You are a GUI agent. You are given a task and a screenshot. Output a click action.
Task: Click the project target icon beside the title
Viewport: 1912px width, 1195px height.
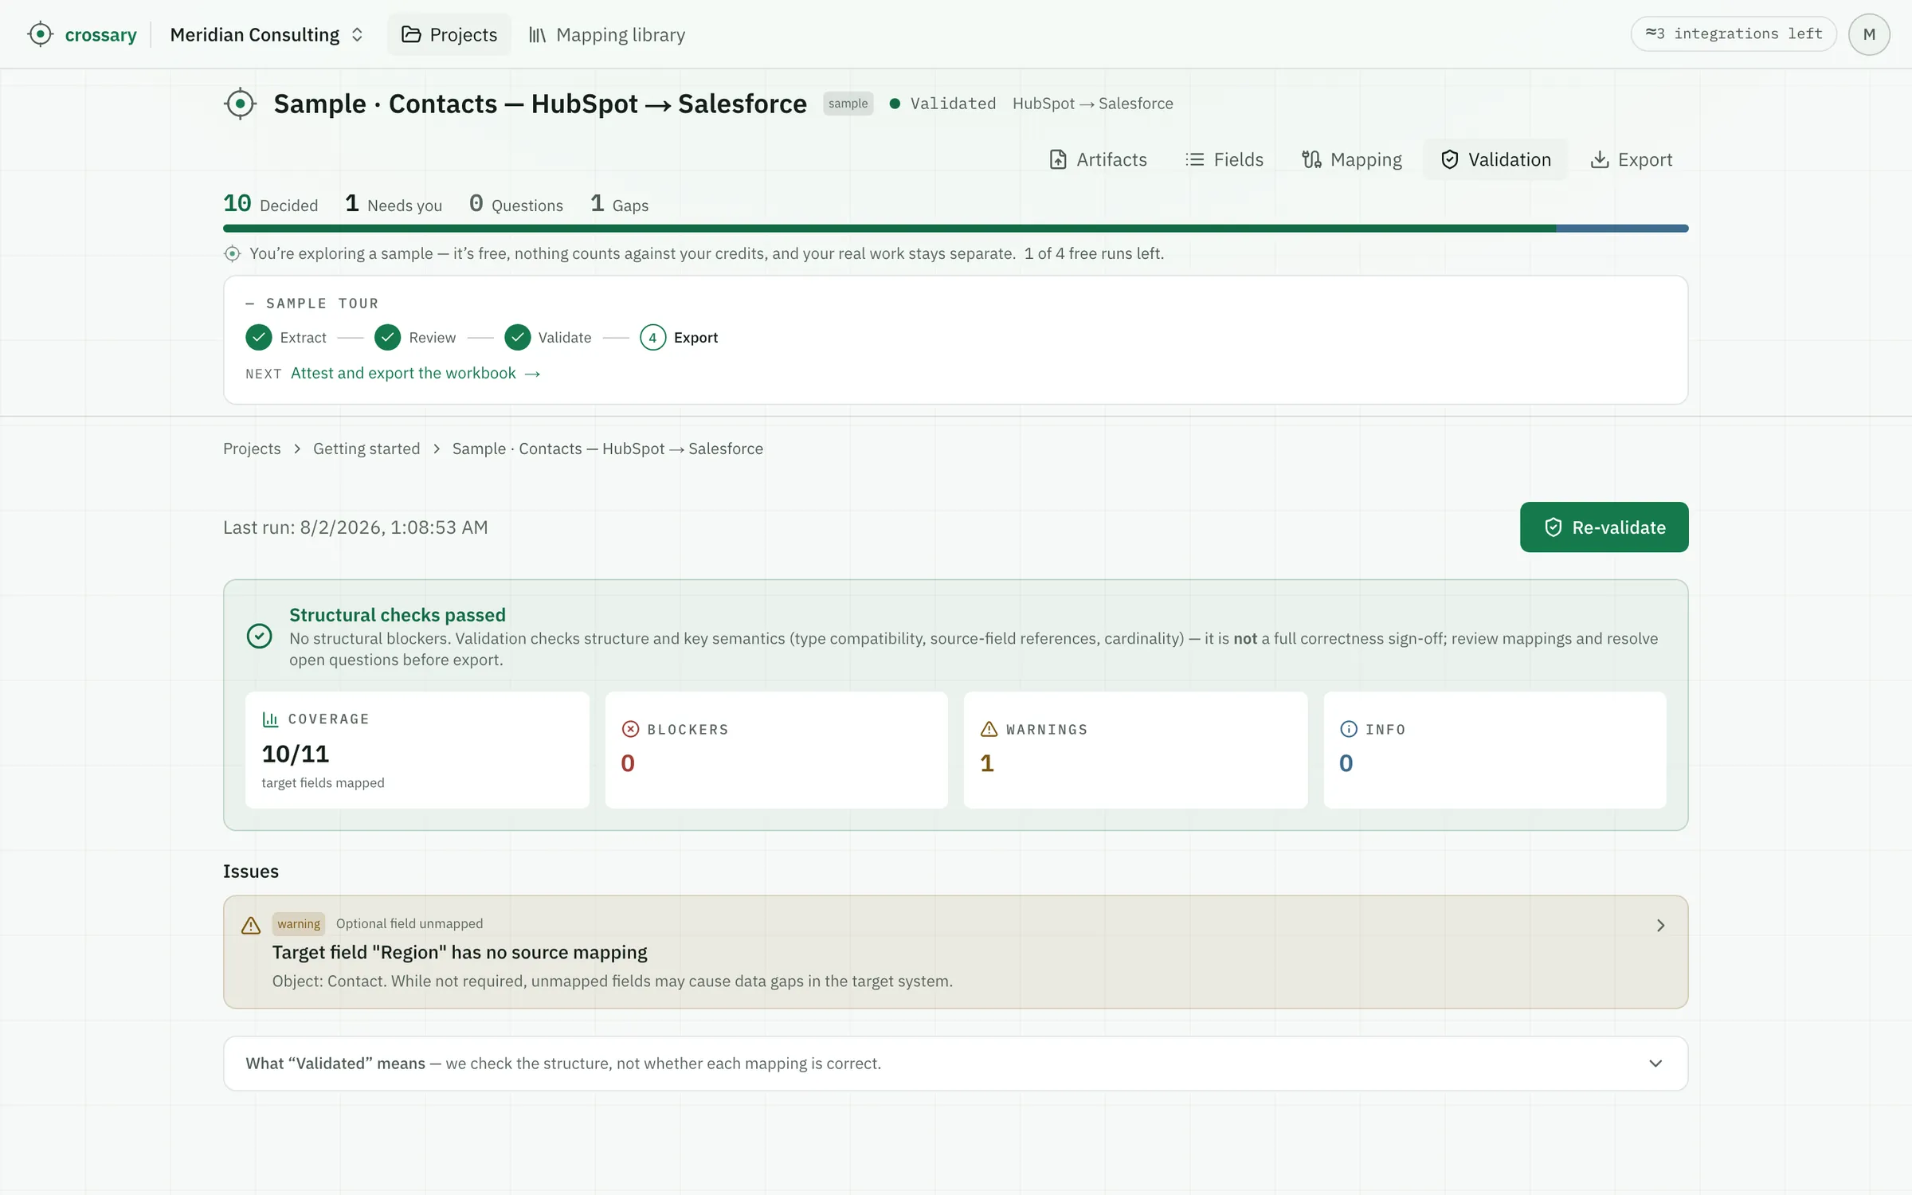pyautogui.click(x=240, y=104)
